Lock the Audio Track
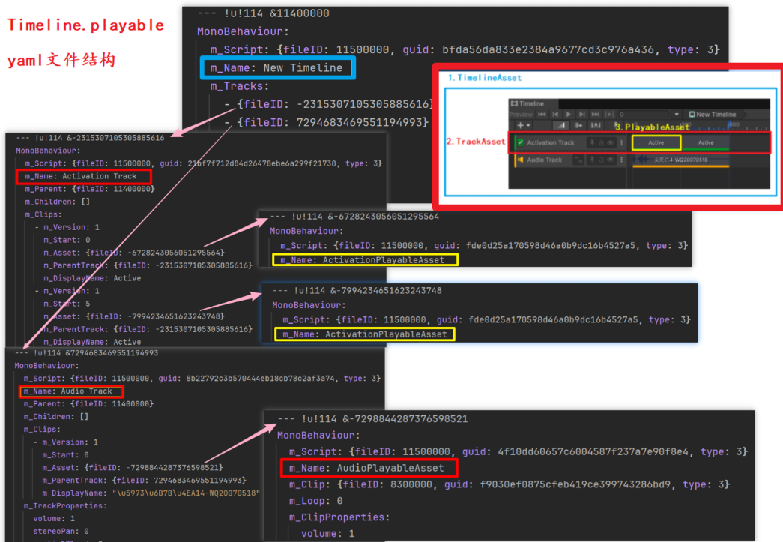This screenshot has height=542, width=783. 600,160
